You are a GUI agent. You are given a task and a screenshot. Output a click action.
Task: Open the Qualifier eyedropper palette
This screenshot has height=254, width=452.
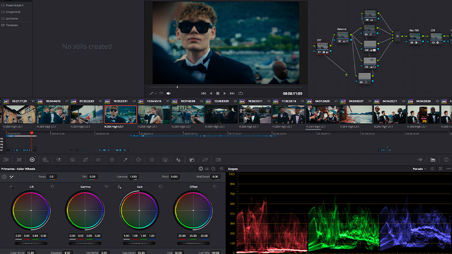(125, 160)
